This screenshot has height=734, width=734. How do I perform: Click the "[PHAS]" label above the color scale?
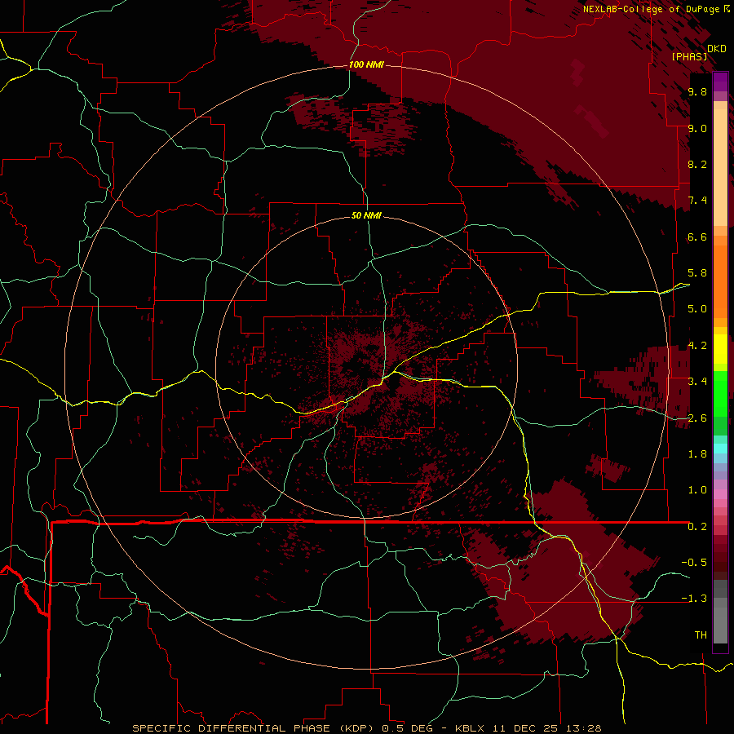coord(689,57)
